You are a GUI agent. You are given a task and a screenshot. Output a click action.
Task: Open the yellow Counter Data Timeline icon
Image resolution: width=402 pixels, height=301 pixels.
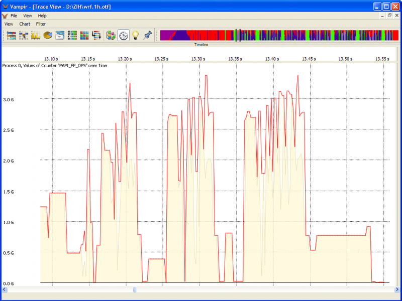36,35
